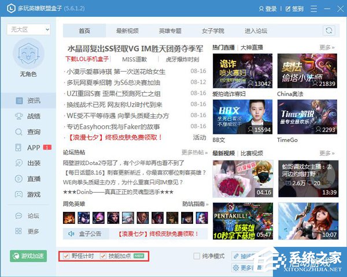Open the 出装 item build icon
Image resolution: width=347 pixels, height=277 pixels.
pyautogui.click(x=19, y=163)
